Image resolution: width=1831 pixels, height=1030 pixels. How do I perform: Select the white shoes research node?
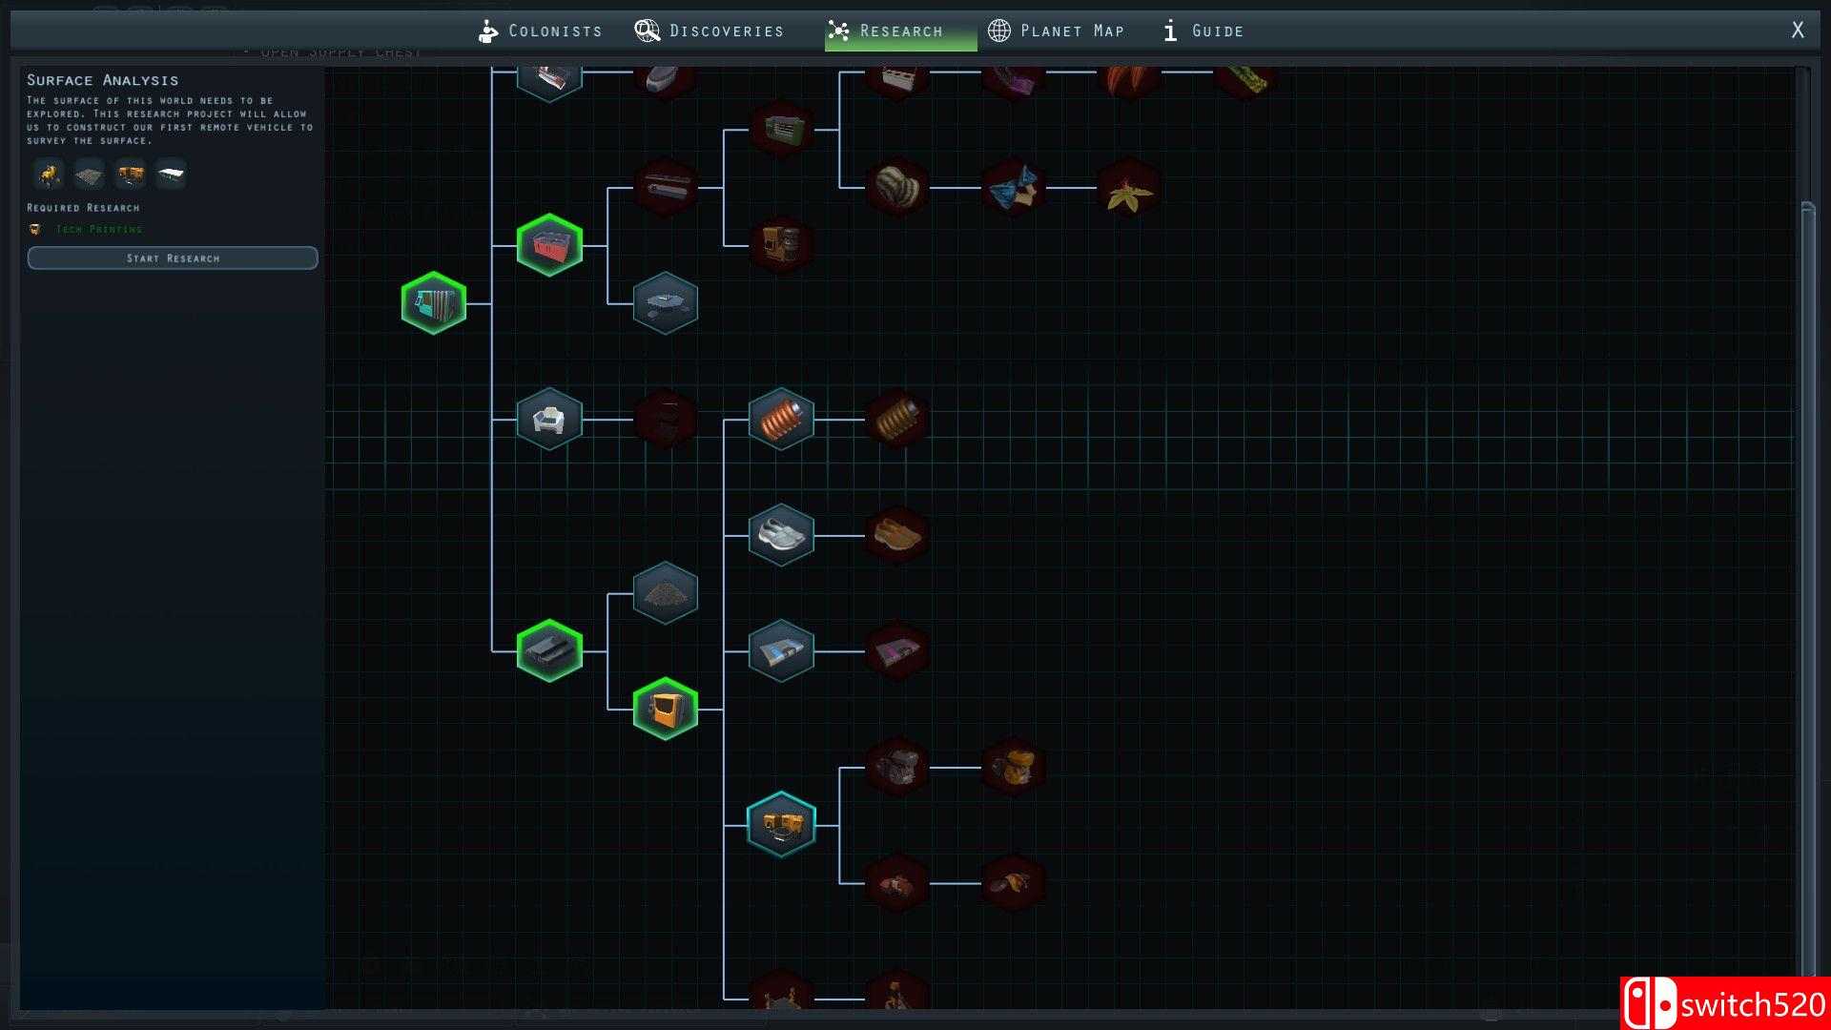click(781, 535)
